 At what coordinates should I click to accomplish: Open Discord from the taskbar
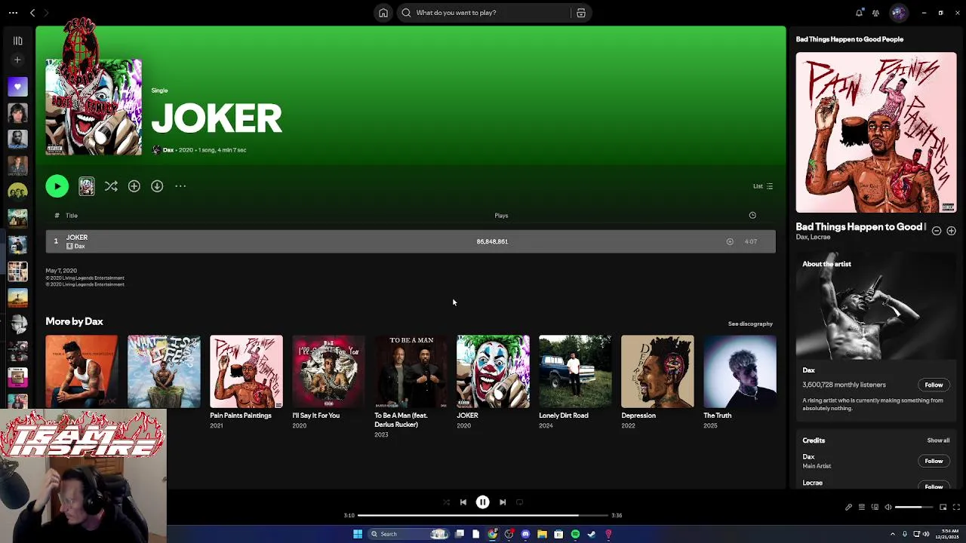(525, 534)
